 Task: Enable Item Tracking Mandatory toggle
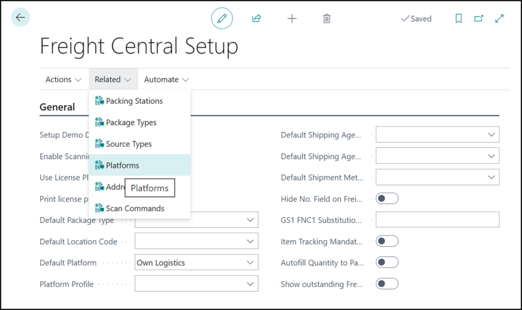tap(387, 241)
